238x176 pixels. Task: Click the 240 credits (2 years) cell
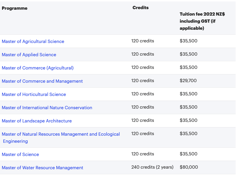[152, 167]
